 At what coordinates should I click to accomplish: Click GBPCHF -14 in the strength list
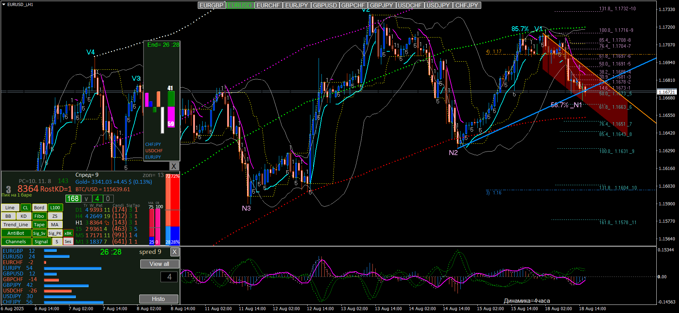tap(20, 279)
